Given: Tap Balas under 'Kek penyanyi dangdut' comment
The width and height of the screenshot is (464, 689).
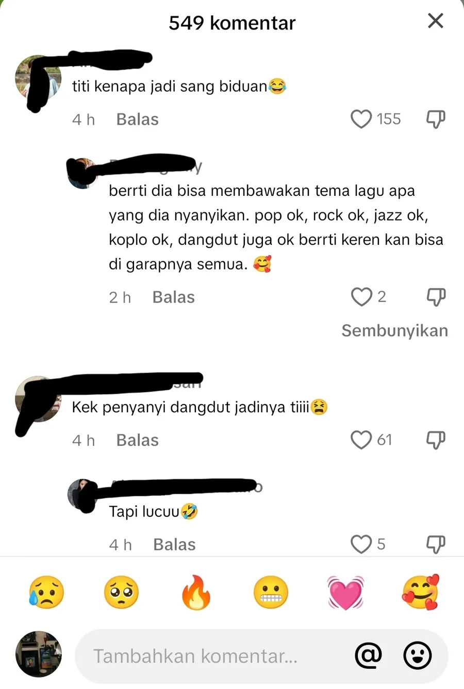Looking at the screenshot, I should click(x=137, y=441).
